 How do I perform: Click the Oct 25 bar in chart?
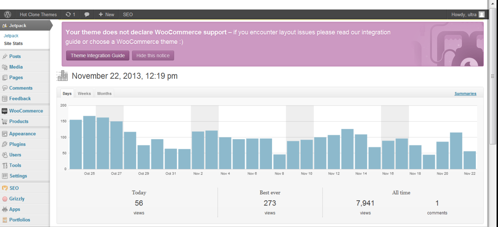89,143
